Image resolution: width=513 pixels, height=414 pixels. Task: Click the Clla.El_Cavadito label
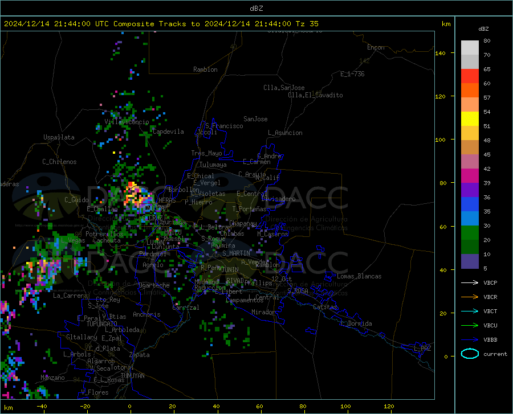pyautogui.click(x=315, y=95)
